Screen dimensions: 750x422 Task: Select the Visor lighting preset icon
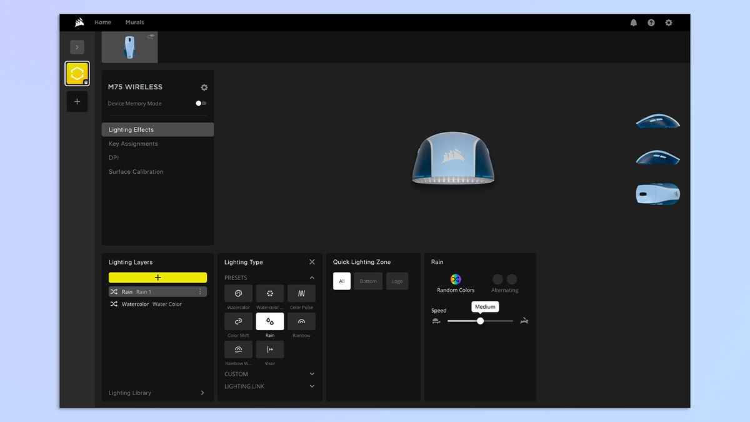[x=269, y=349]
